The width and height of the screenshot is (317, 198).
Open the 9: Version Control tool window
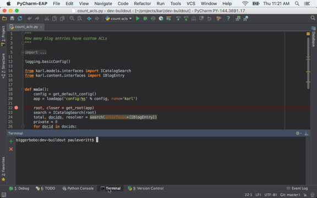pos(145,188)
